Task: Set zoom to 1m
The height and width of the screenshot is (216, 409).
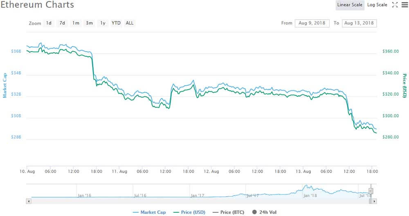Action: point(76,23)
